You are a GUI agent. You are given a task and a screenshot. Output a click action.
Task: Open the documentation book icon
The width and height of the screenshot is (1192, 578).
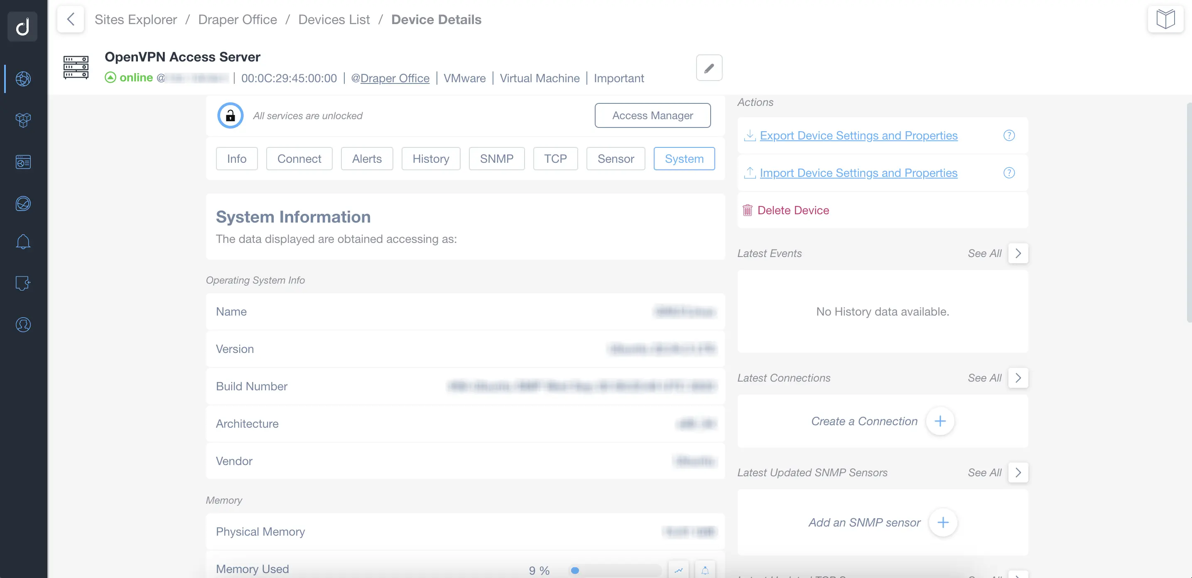tap(1165, 20)
